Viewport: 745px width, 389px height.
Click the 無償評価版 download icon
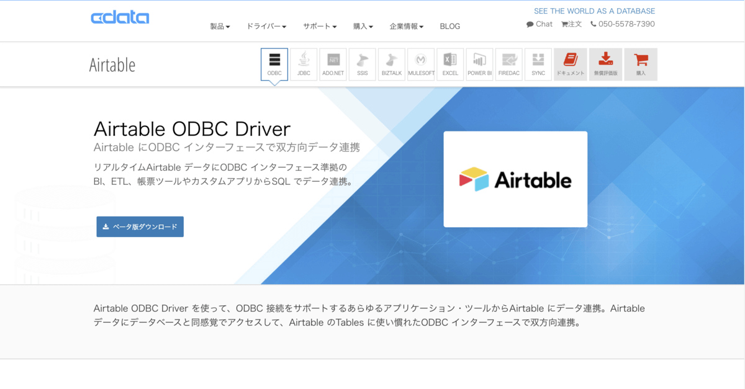click(x=605, y=65)
